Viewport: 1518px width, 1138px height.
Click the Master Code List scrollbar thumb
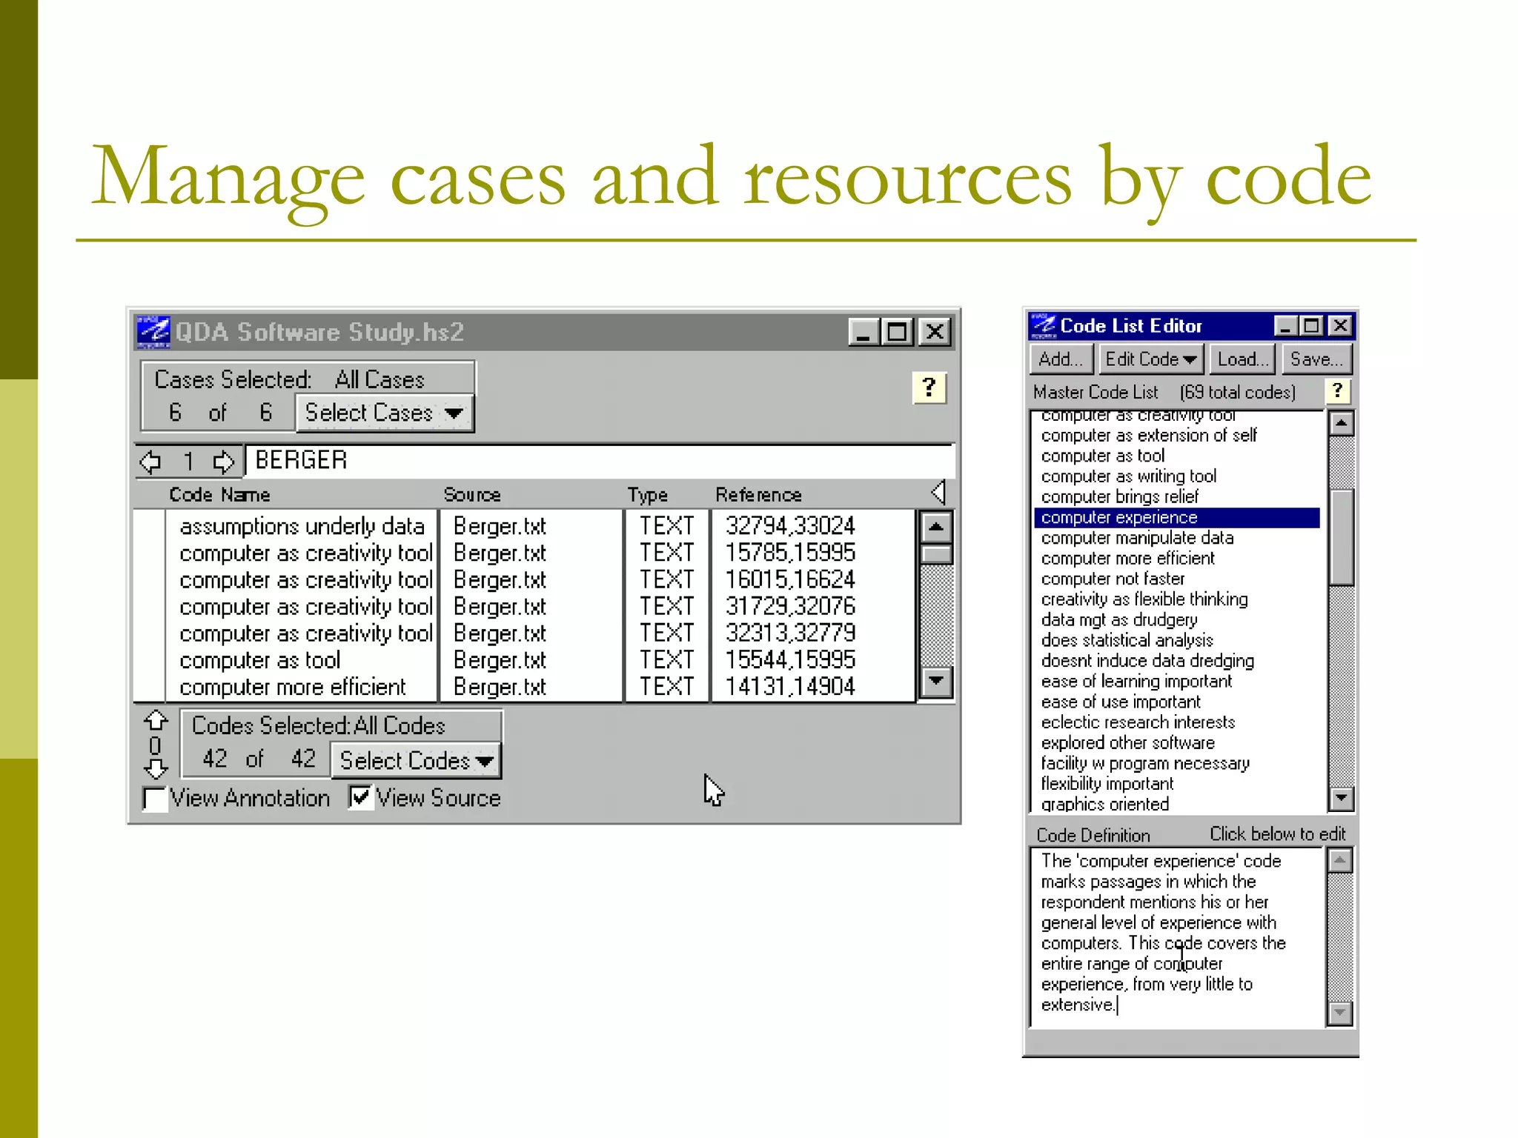(1342, 537)
